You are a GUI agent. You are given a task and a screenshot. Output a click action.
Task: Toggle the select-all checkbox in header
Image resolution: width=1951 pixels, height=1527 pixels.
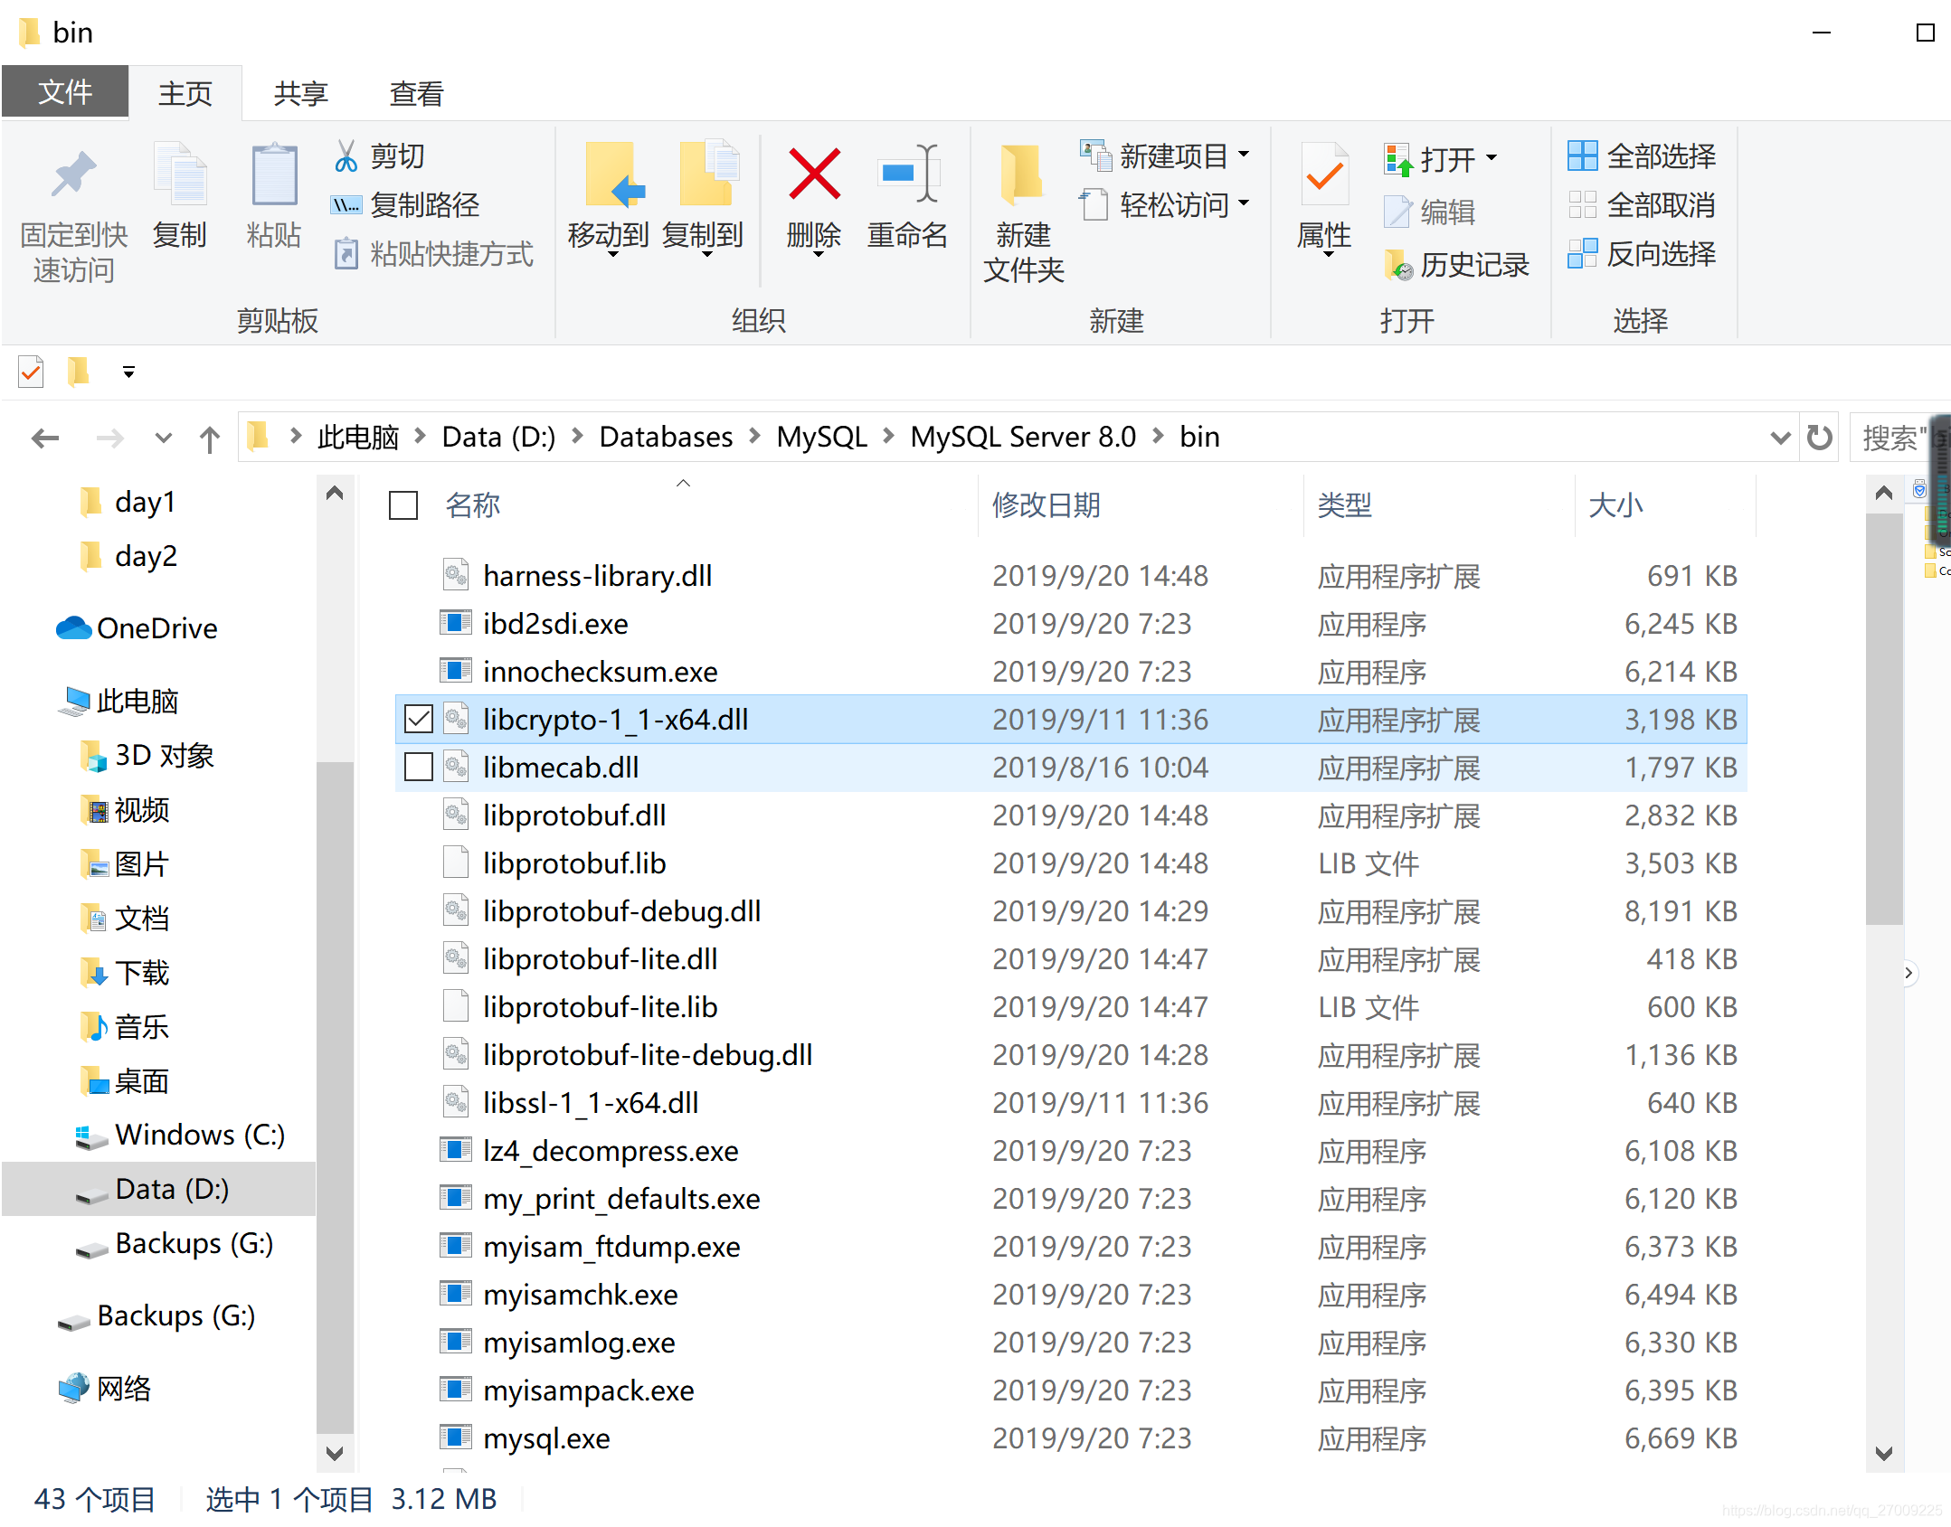point(403,505)
